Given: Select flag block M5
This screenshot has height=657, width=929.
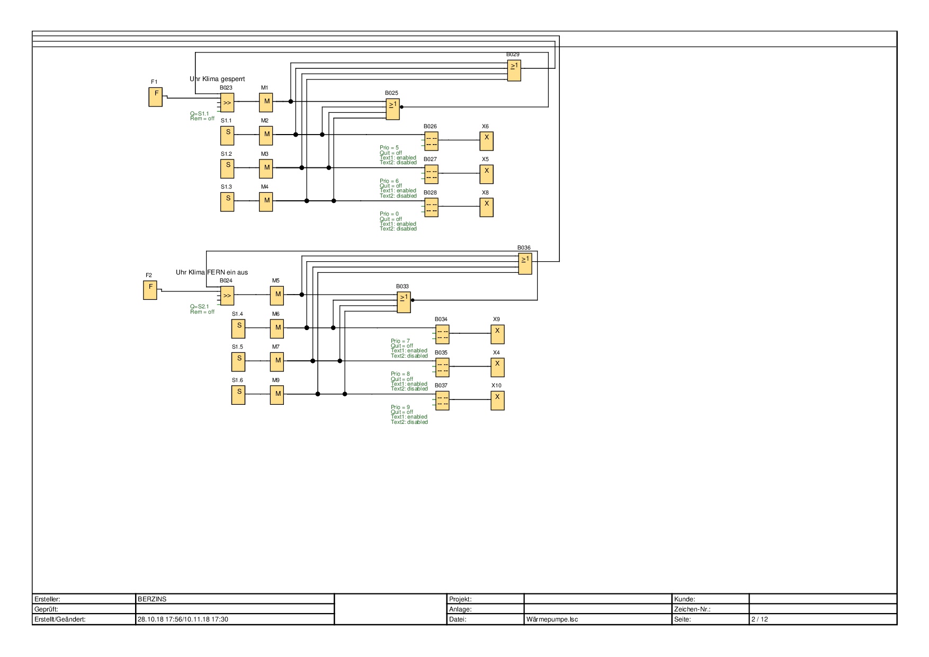Looking at the screenshot, I should pyautogui.click(x=277, y=295).
